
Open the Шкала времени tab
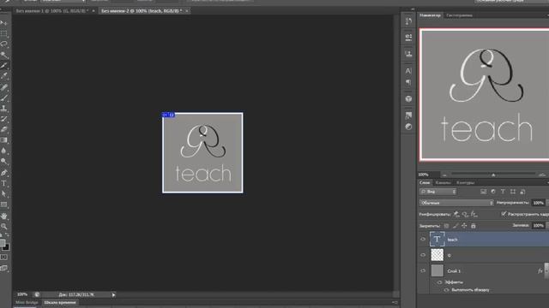coord(60,302)
